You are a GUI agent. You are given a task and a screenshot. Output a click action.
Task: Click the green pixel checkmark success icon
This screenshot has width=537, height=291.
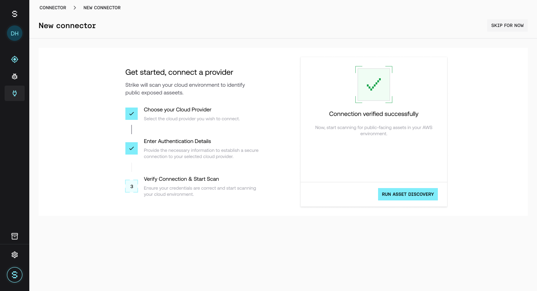point(374,84)
